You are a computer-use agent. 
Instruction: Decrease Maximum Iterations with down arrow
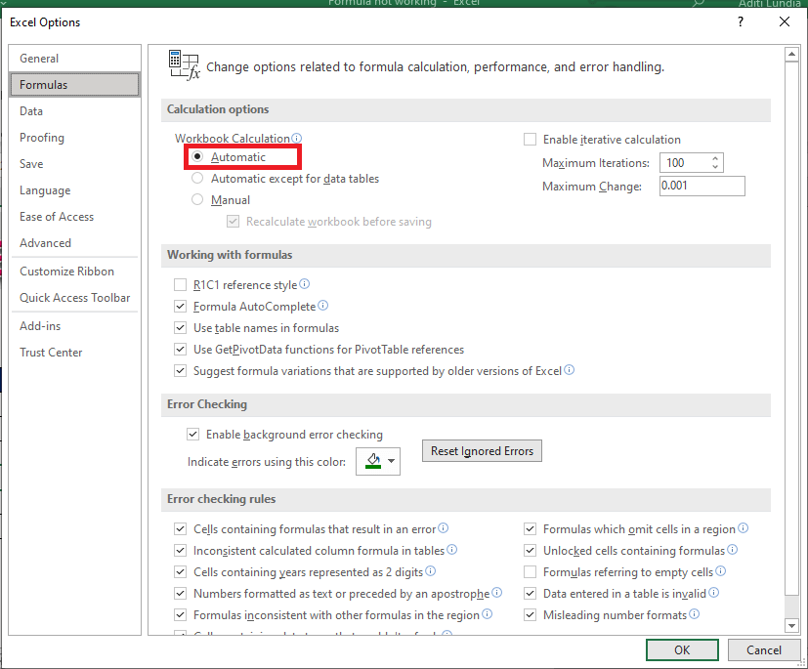(x=715, y=166)
